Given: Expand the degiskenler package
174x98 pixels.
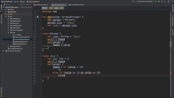Looking at the screenshot, I should point(8,21).
